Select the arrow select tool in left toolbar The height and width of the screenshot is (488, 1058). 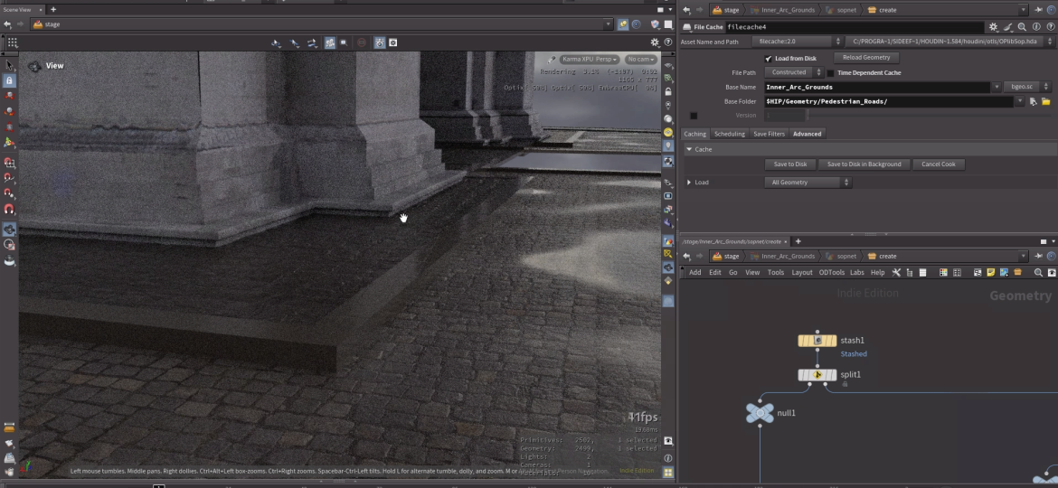click(x=9, y=65)
